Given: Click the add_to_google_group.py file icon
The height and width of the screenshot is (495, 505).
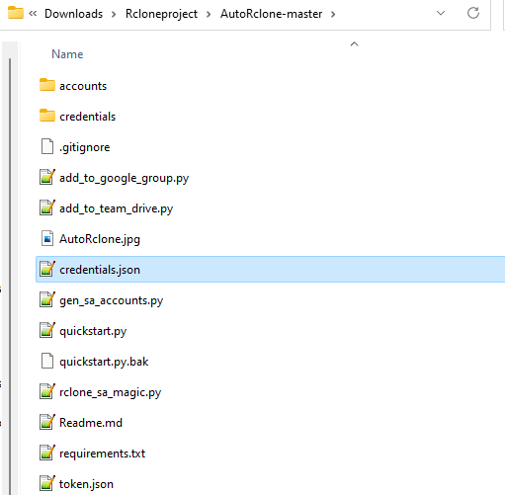Looking at the screenshot, I should (x=47, y=177).
